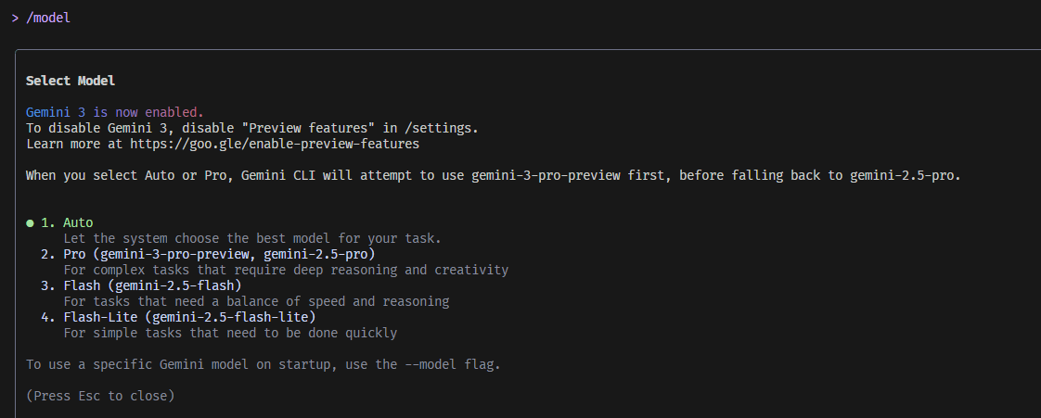Click the "(Press Esc to close)" hint
The height and width of the screenshot is (418, 1041).
pyautogui.click(x=100, y=396)
